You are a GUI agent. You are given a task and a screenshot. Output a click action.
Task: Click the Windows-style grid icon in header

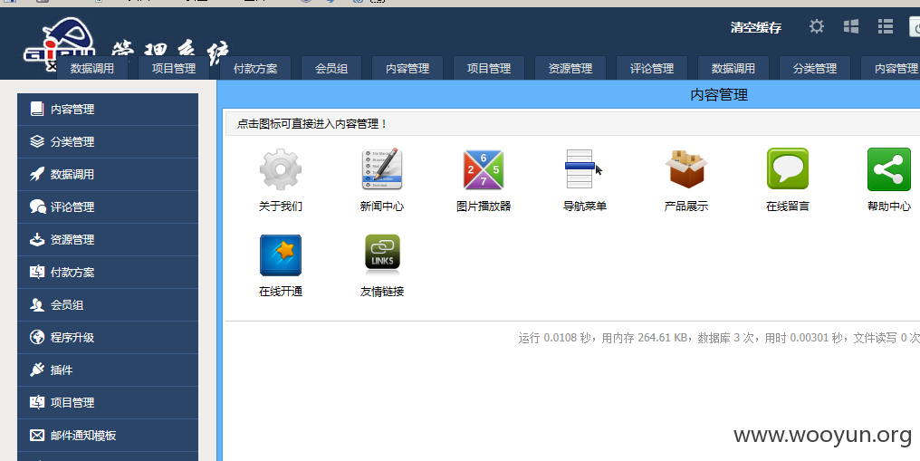click(x=851, y=26)
